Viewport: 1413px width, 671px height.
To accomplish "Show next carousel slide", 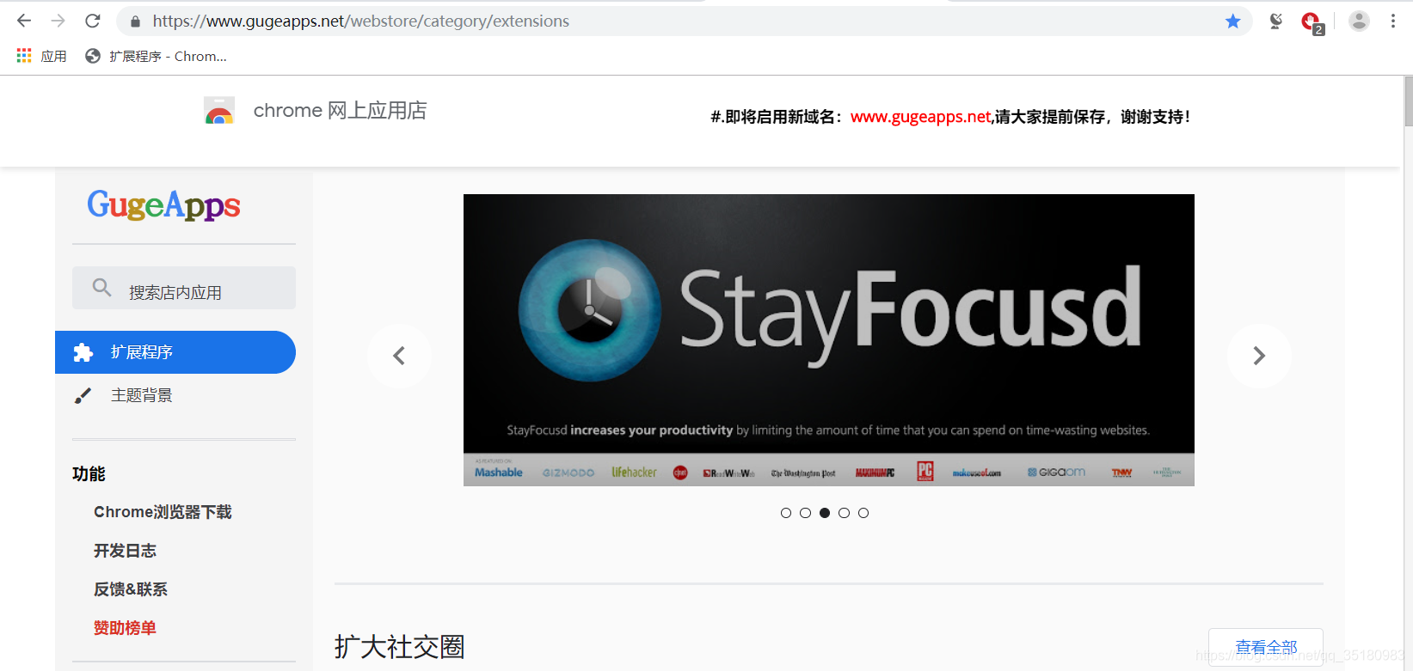I will point(1259,356).
